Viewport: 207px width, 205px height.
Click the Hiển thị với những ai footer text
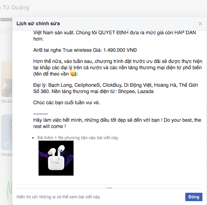58,197
